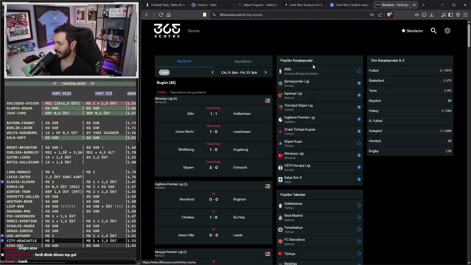The image size is (471, 265).
Task: Open the Canlı Skor Tarayıcısı browser tab
Action: pos(303,5)
